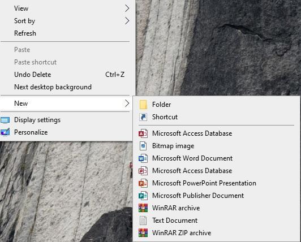Click the first Microsoft Access Database icon
This screenshot has width=301, height=242.
(143, 133)
